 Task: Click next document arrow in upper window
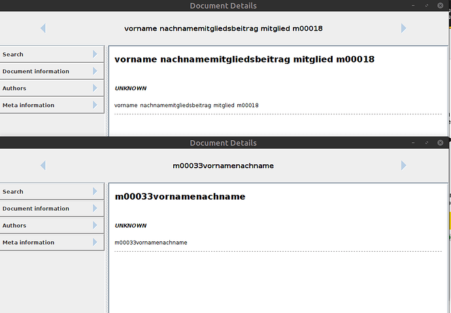pos(403,28)
